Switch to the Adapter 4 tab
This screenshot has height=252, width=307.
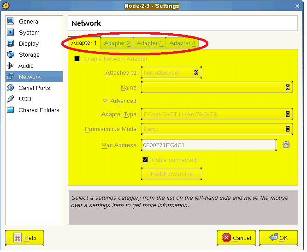[182, 43]
